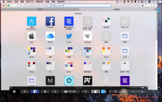Viewport: 162px width, 102px height.
Task: Open the iCloud favorite tile
Action: click(50, 36)
